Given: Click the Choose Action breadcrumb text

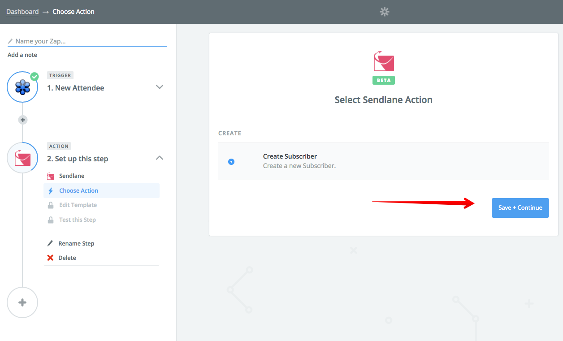Looking at the screenshot, I should click(74, 12).
